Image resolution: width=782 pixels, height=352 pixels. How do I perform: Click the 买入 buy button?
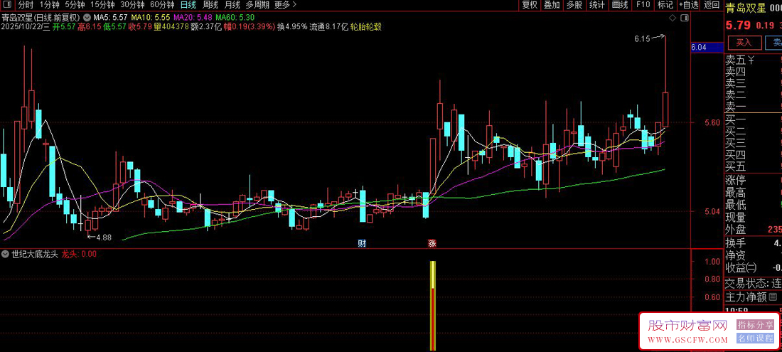click(744, 43)
